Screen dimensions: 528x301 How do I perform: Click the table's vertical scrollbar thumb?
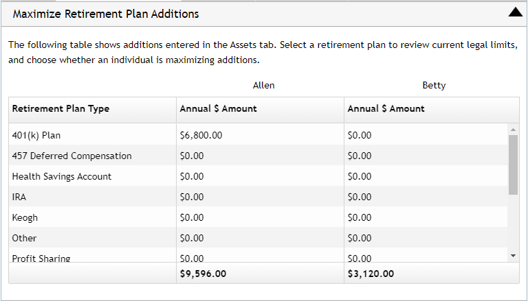click(513, 165)
